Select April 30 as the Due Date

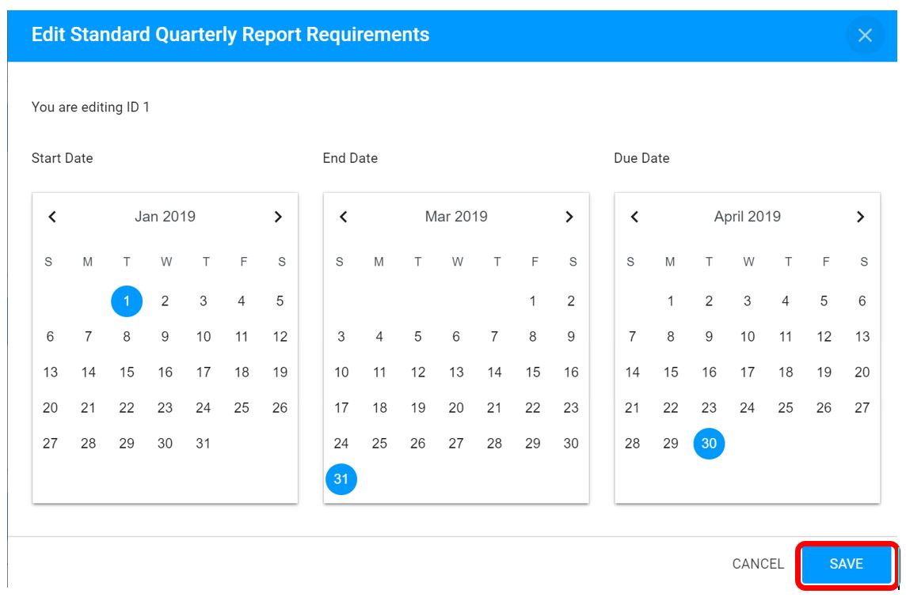(x=709, y=444)
